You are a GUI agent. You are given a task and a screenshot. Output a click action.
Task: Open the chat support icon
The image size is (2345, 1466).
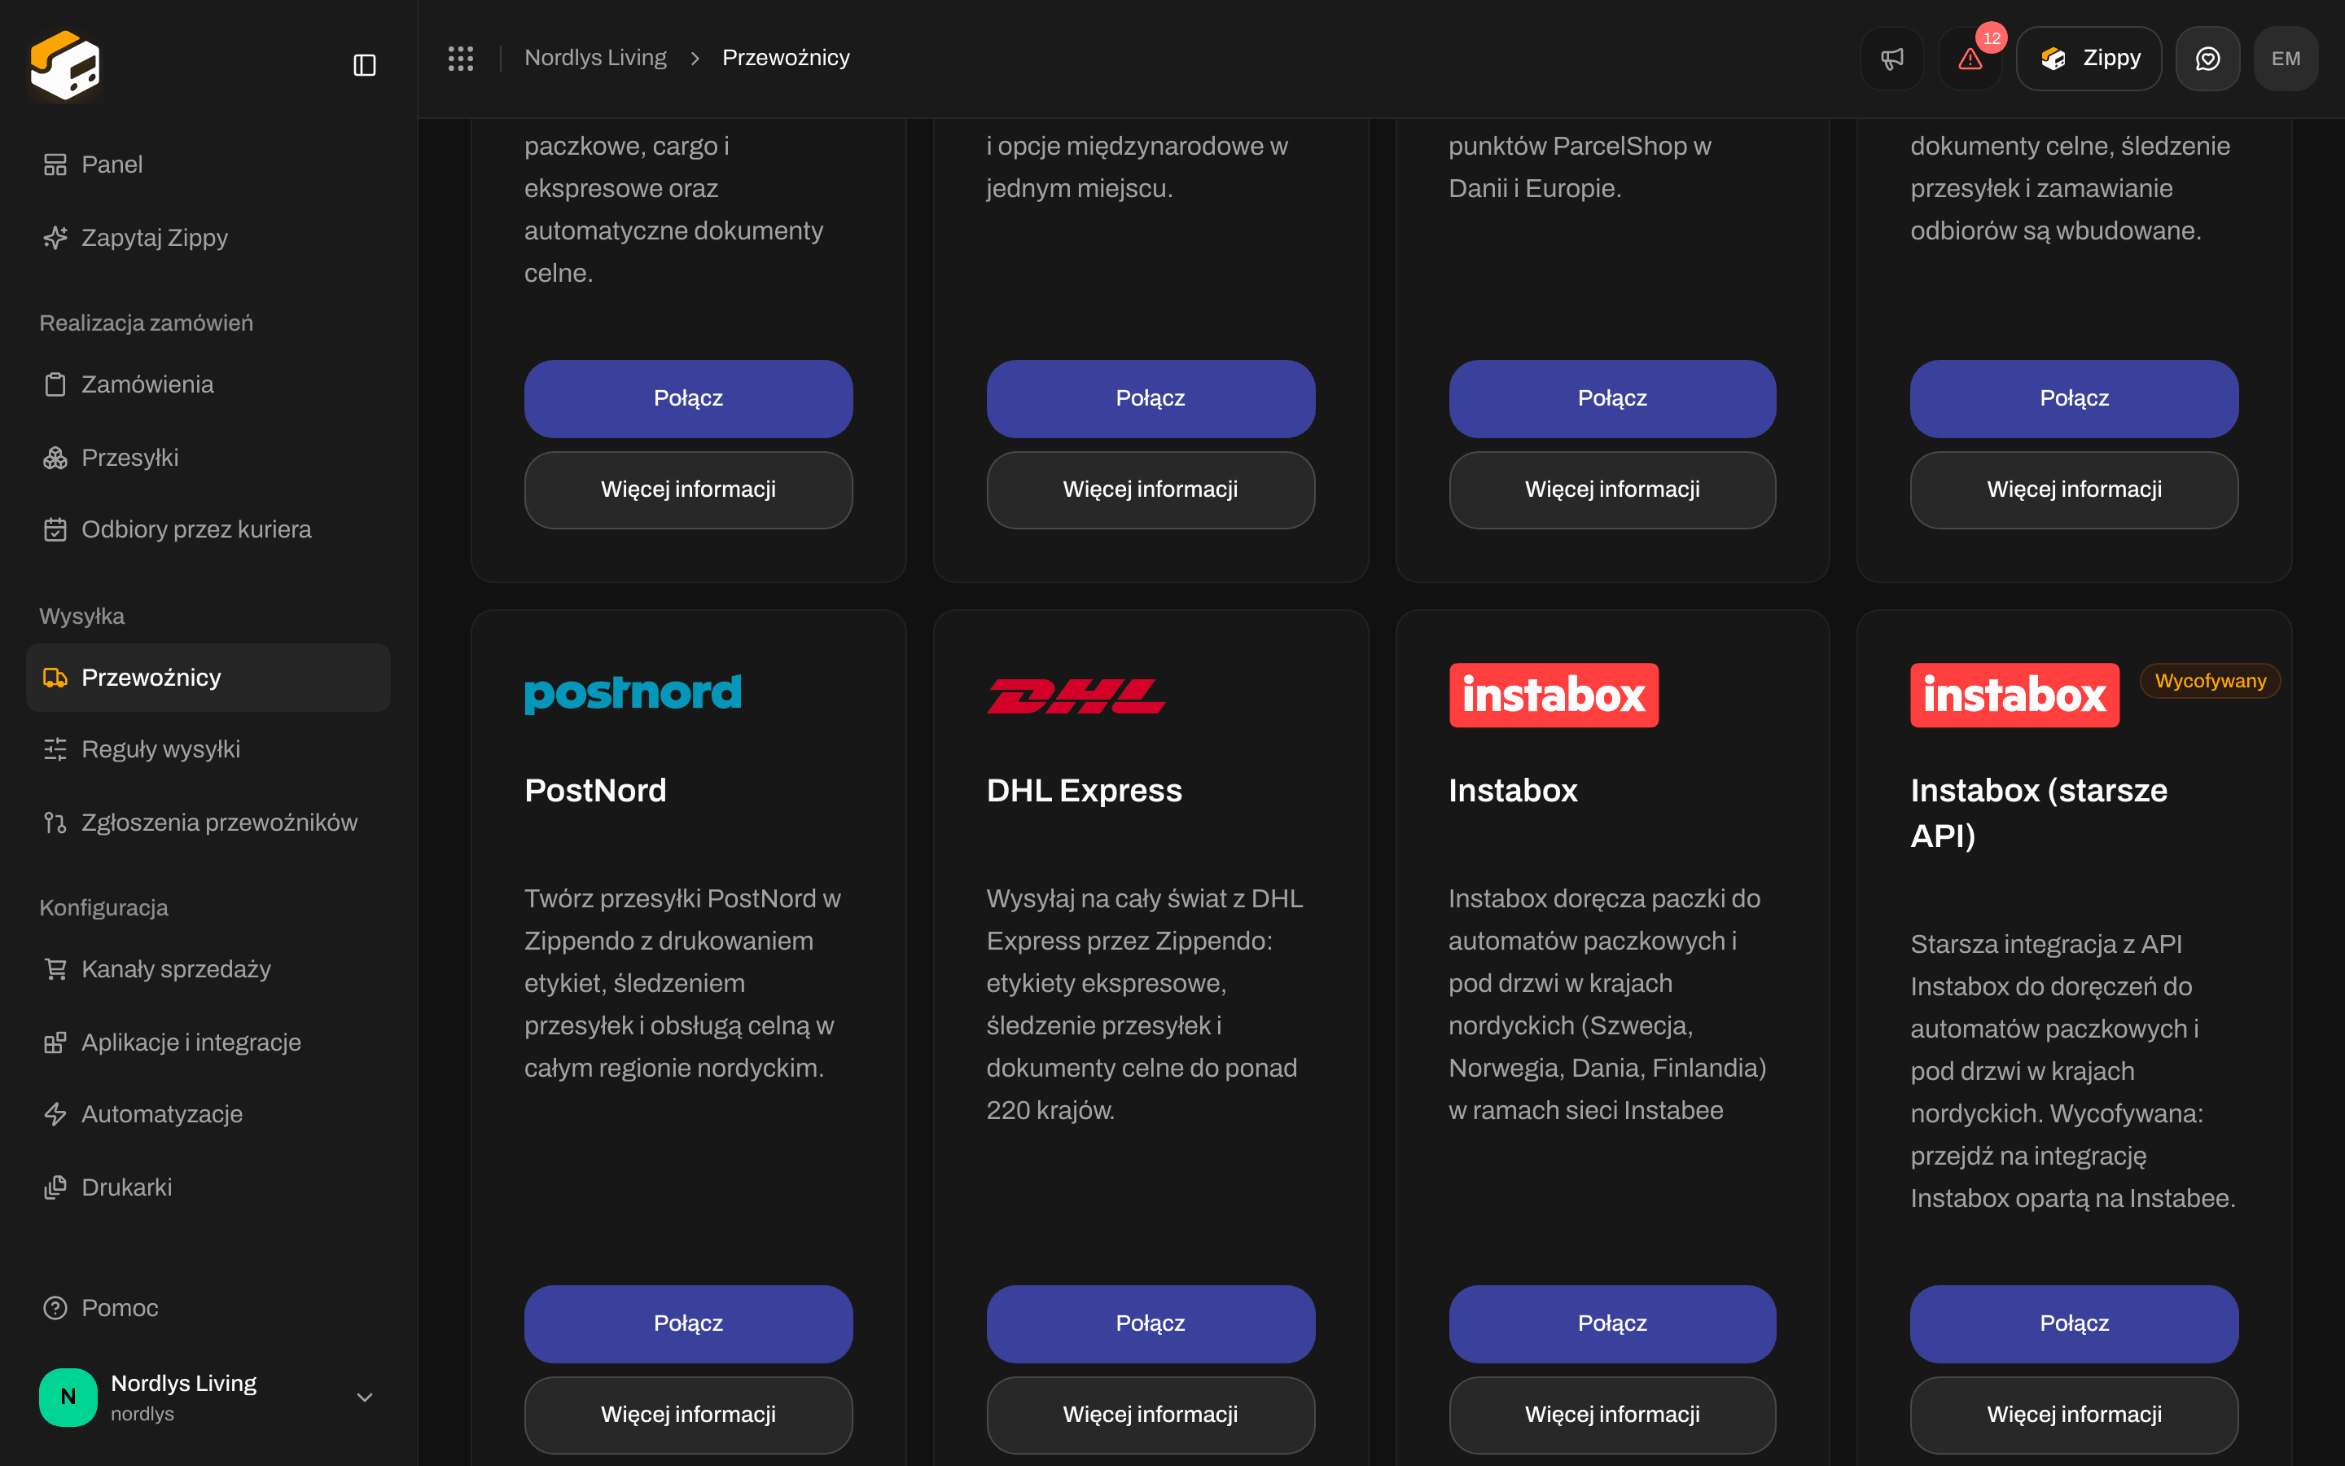2207,58
